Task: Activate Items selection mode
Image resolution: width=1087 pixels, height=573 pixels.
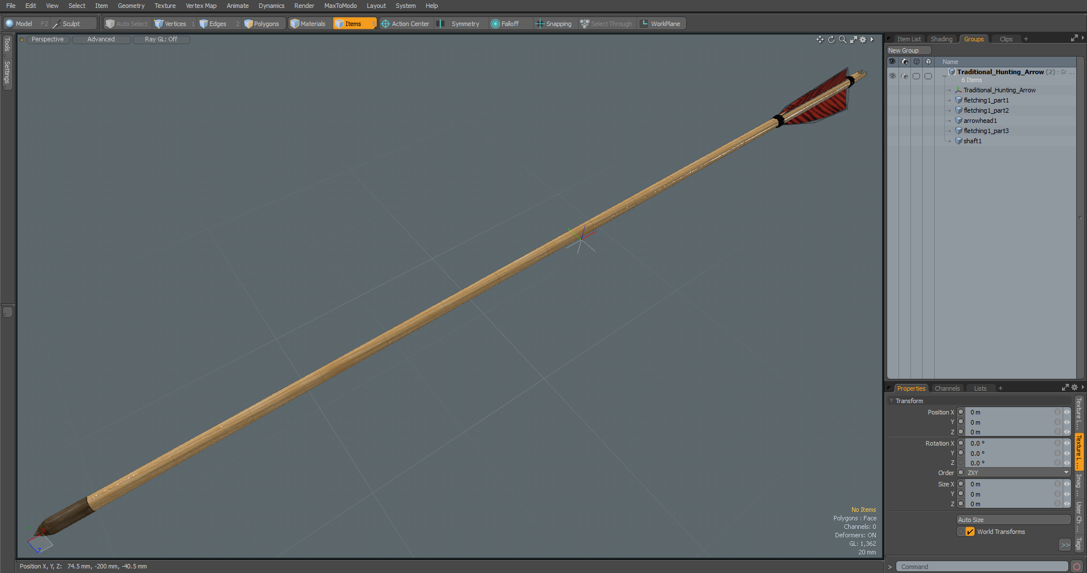Action: [x=354, y=24]
